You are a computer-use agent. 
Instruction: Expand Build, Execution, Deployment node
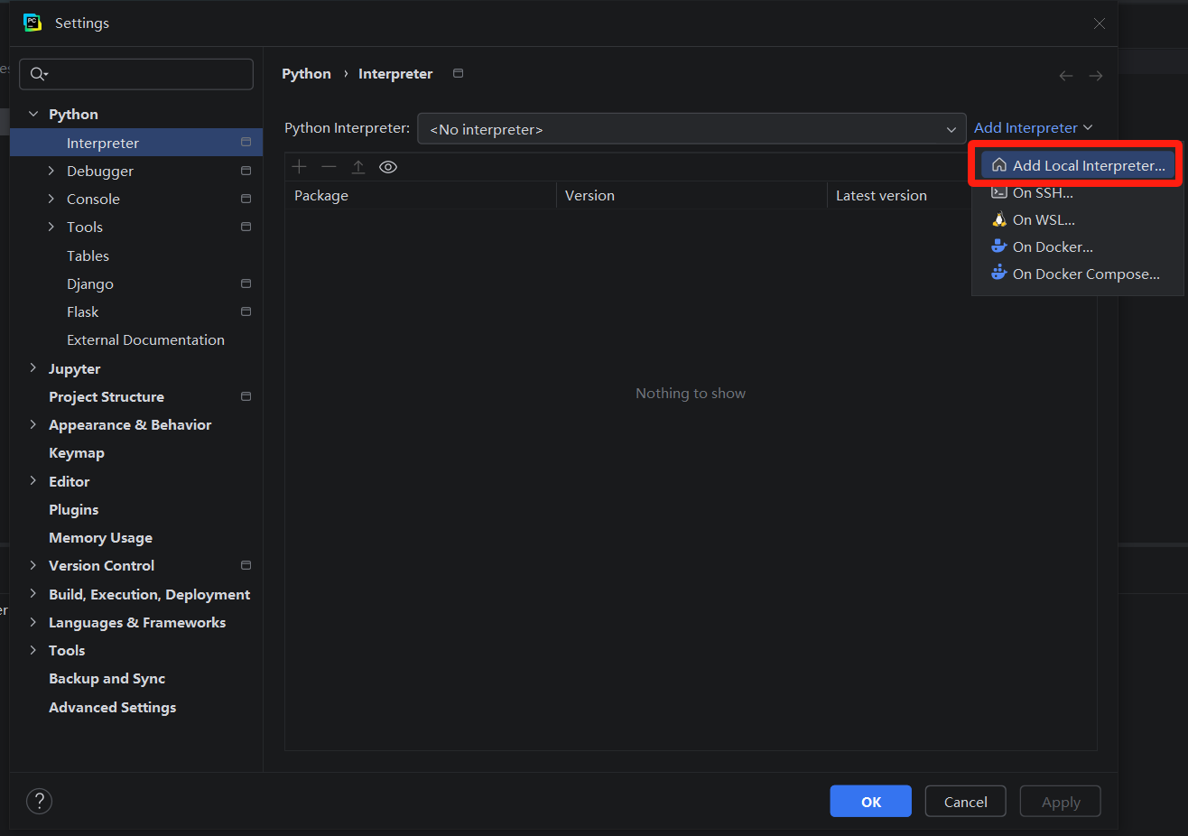tap(33, 594)
